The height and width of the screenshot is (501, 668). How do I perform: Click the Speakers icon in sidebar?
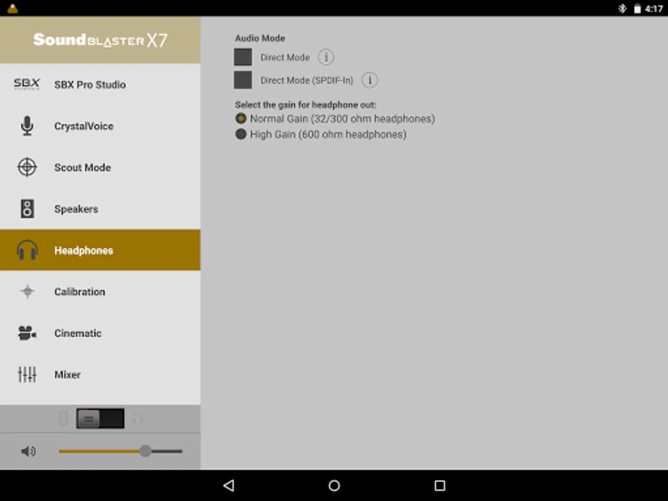(x=27, y=209)
